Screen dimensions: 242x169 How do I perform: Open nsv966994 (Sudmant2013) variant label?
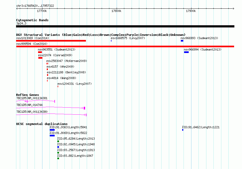click(x=203, y=49)
